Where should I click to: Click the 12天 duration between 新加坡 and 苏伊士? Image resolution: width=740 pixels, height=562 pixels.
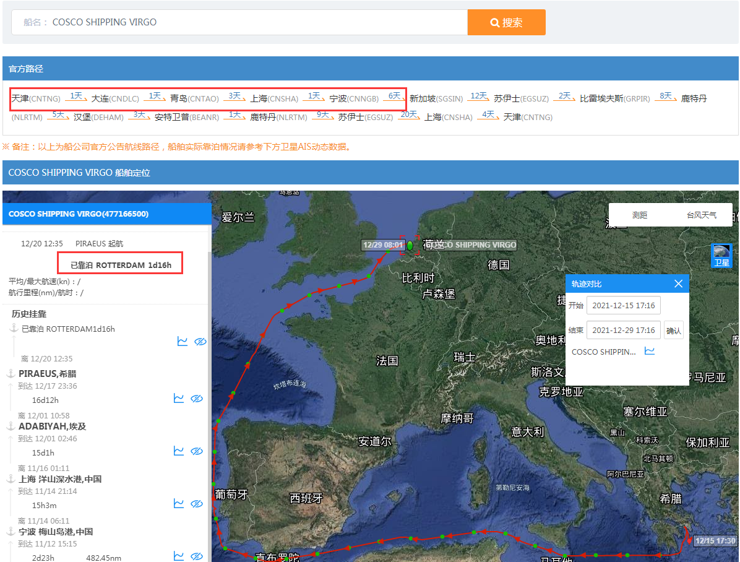point(478,96)
